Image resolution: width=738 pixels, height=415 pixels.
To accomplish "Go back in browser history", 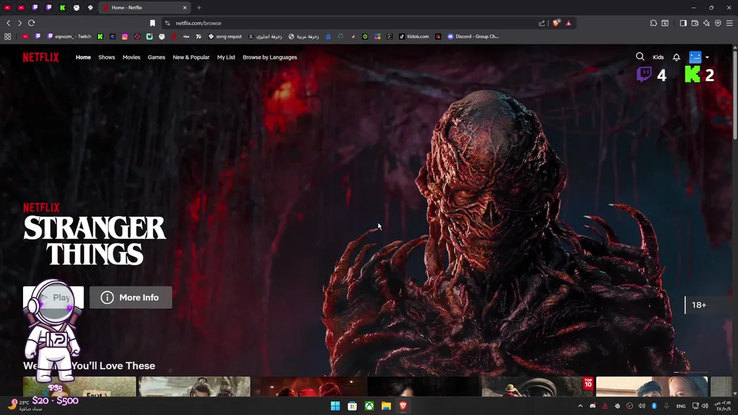I will click(x=8, y=23).
